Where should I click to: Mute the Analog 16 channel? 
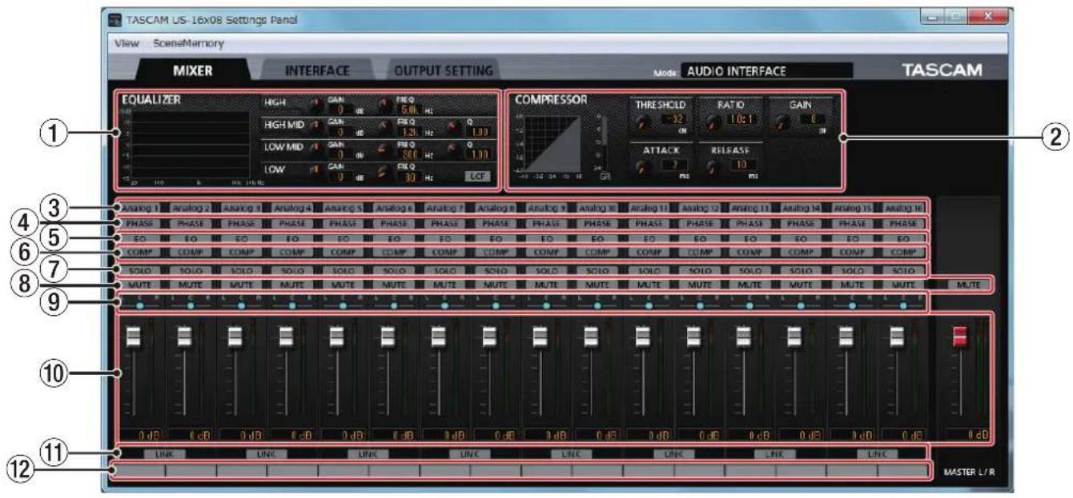[x=904, y=284]
